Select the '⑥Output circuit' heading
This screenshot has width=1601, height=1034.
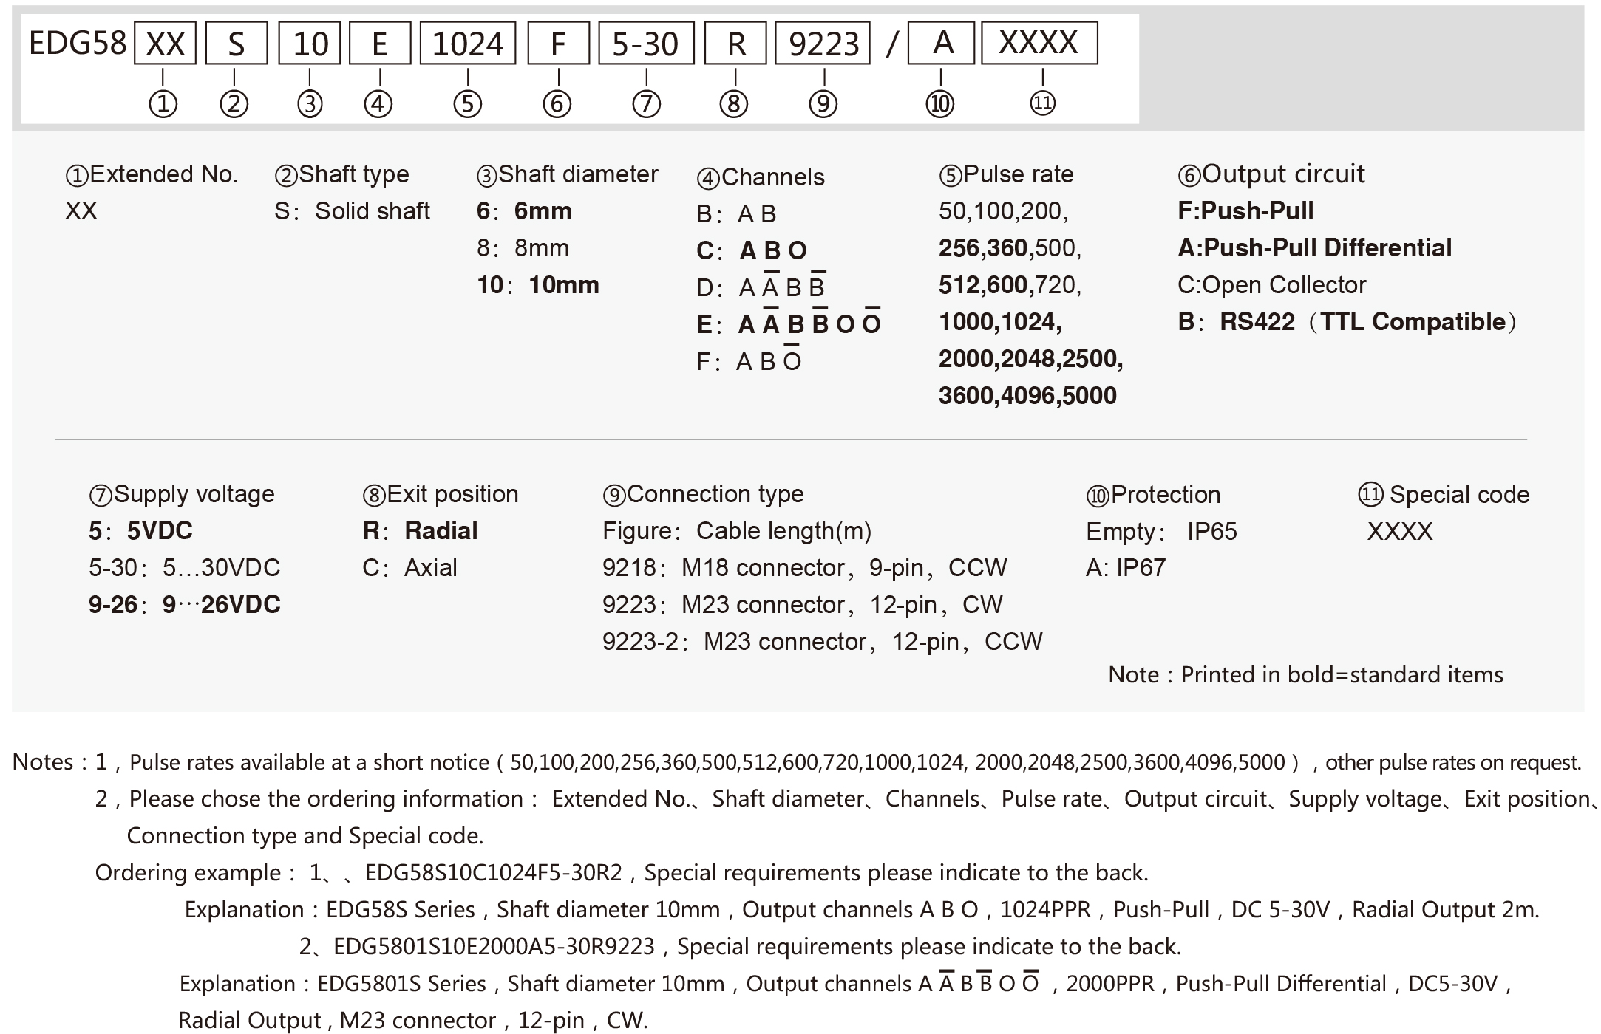coord(1271,175)
